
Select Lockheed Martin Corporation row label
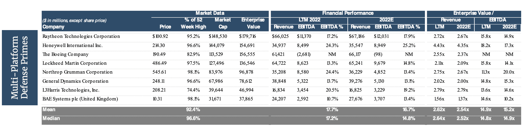(74, 63)
